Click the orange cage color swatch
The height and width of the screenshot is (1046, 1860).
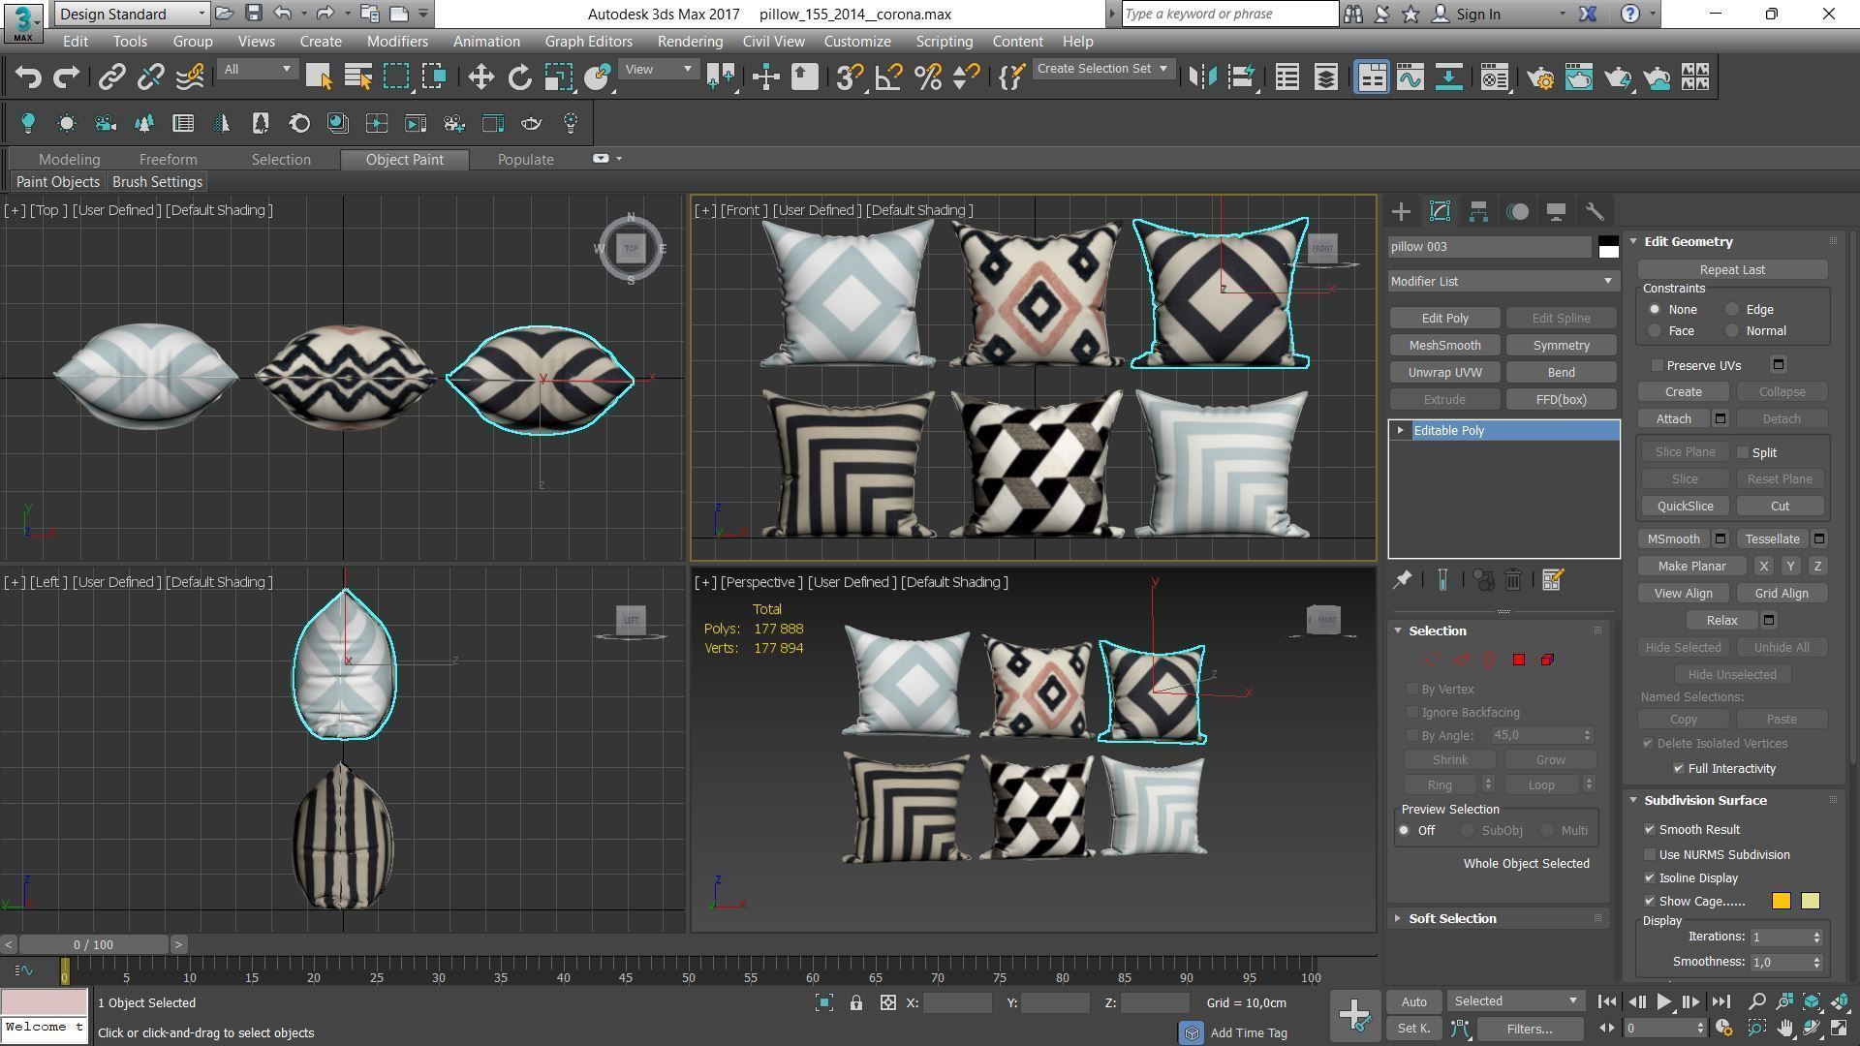[1781, 902]
